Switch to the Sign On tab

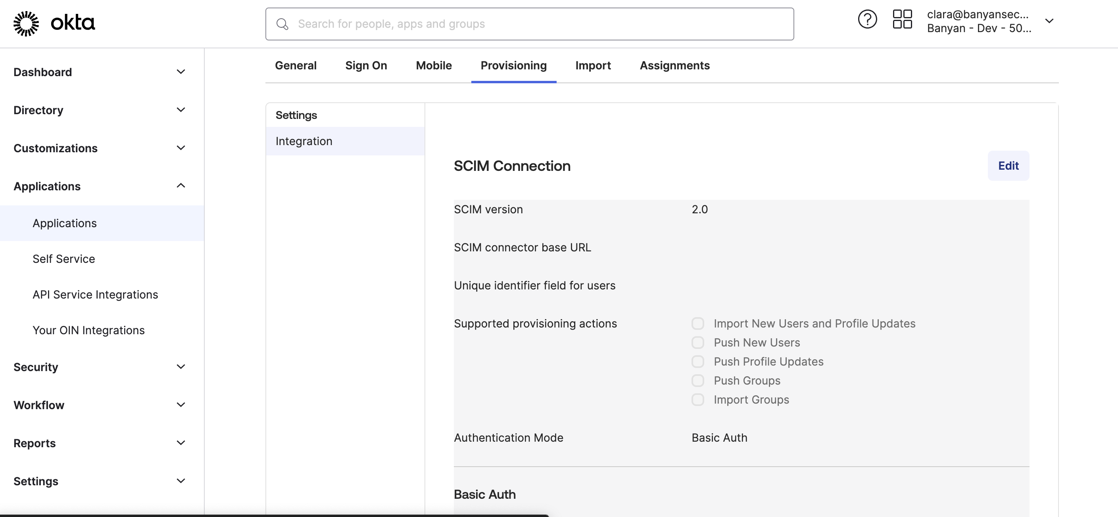(366, 65)
